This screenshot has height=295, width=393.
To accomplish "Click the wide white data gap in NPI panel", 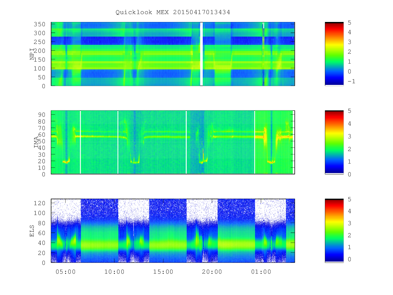I will pos(201,54).
